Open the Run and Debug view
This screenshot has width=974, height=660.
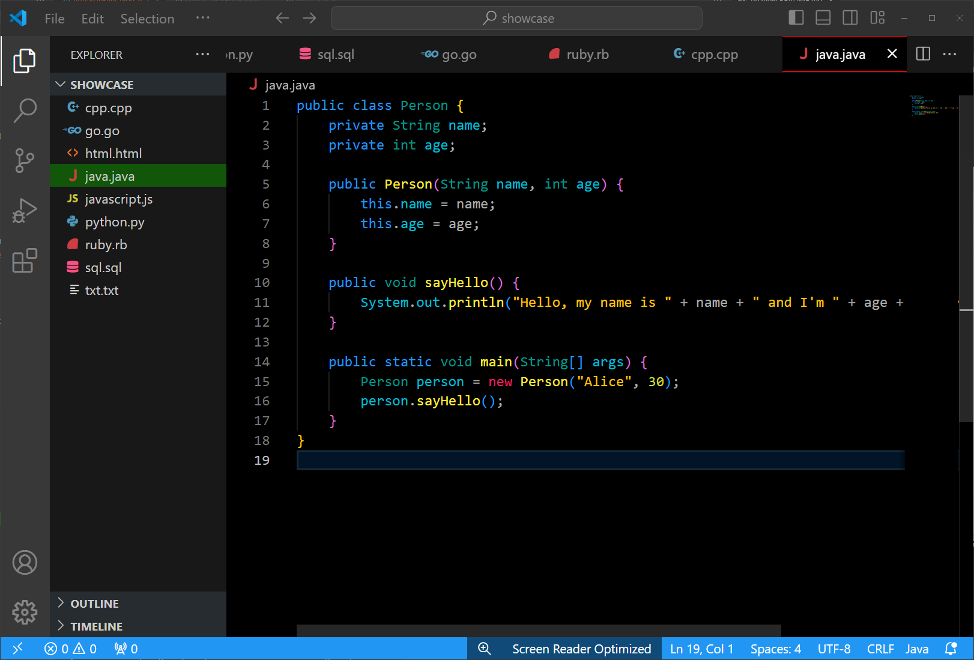[x=25, y=211]
